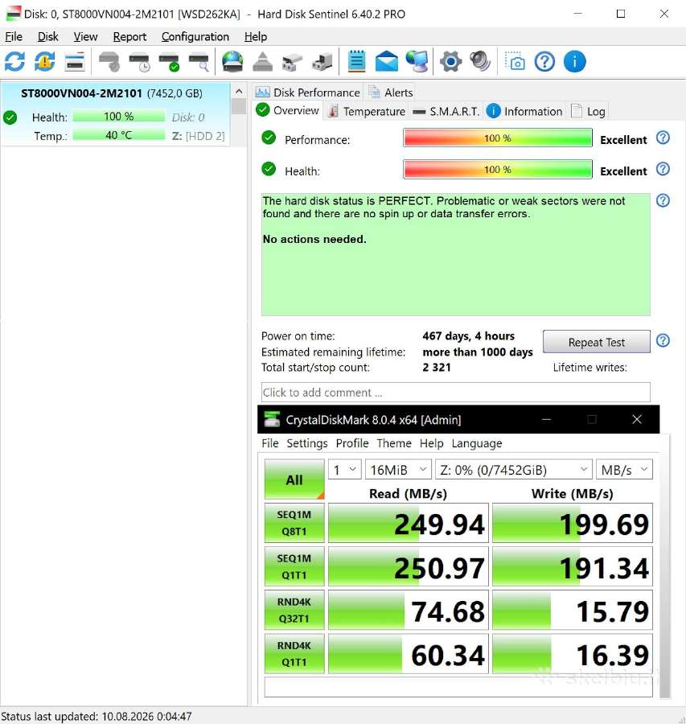This screenshot has height=724, width=686.
Task: Click the loudspeaker sound icon
Action: 480,61
